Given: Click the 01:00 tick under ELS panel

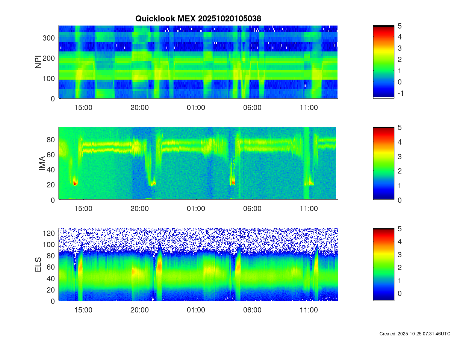Looking at the screenshot, I should coord(196,310).
